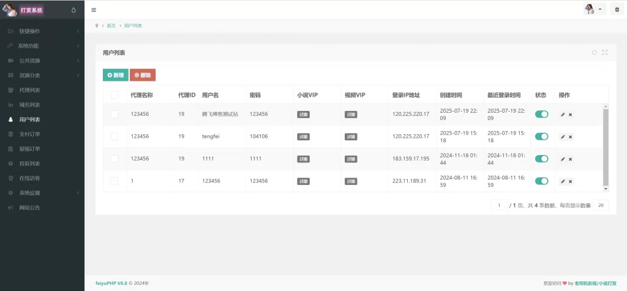Click the fullscreen expand icon in panel header
The image size is (627, 291).
pos(605,53)
